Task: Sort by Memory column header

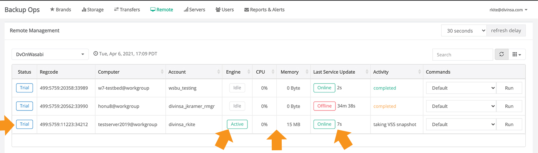Action: click(x=294, y=72)
